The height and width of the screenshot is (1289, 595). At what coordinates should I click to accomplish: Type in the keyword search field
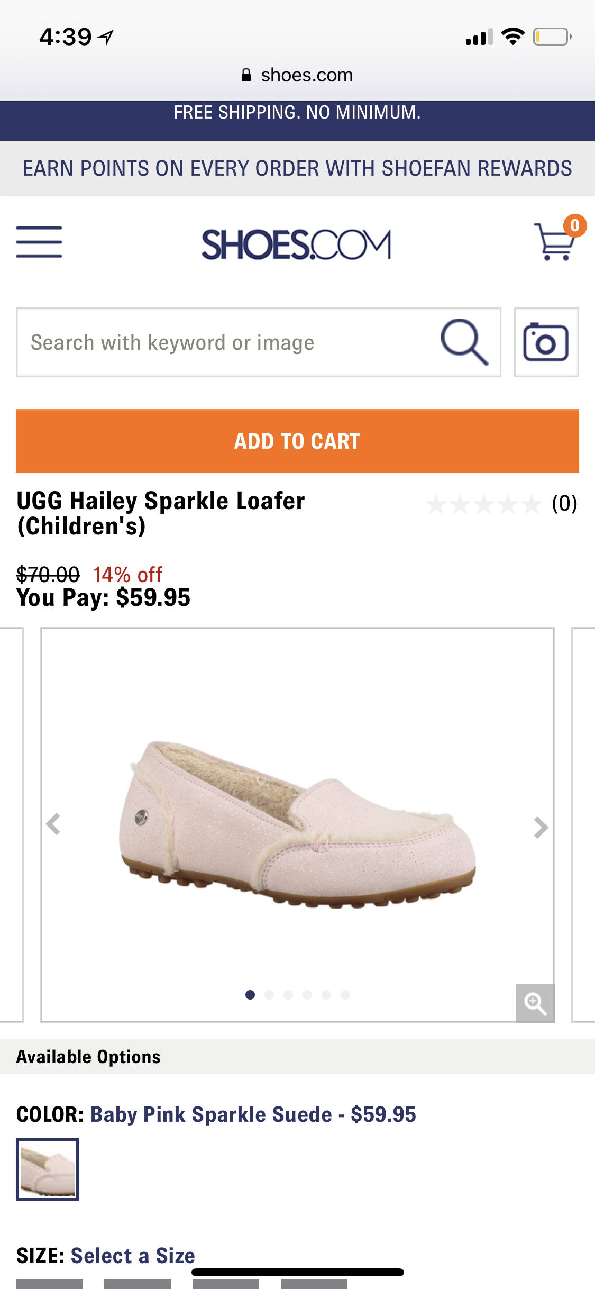227,342
